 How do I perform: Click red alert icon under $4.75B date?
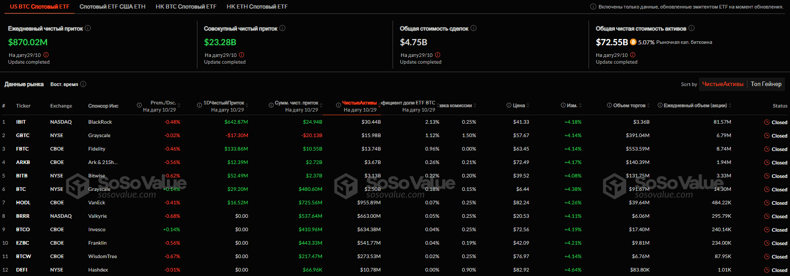[438, 55]
